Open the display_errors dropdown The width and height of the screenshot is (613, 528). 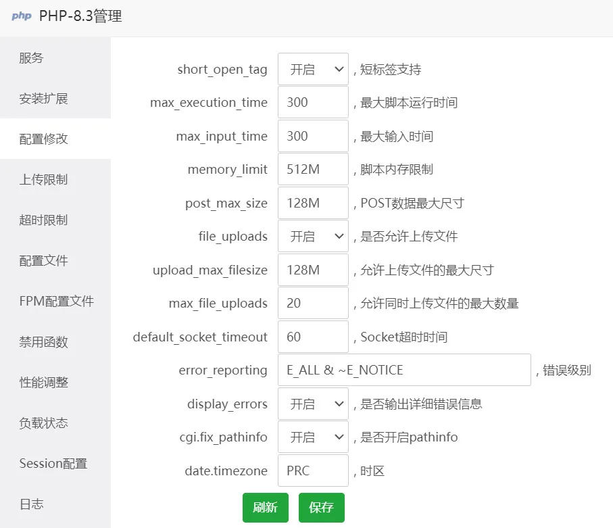pyautogui.click(x=312, y=404)
